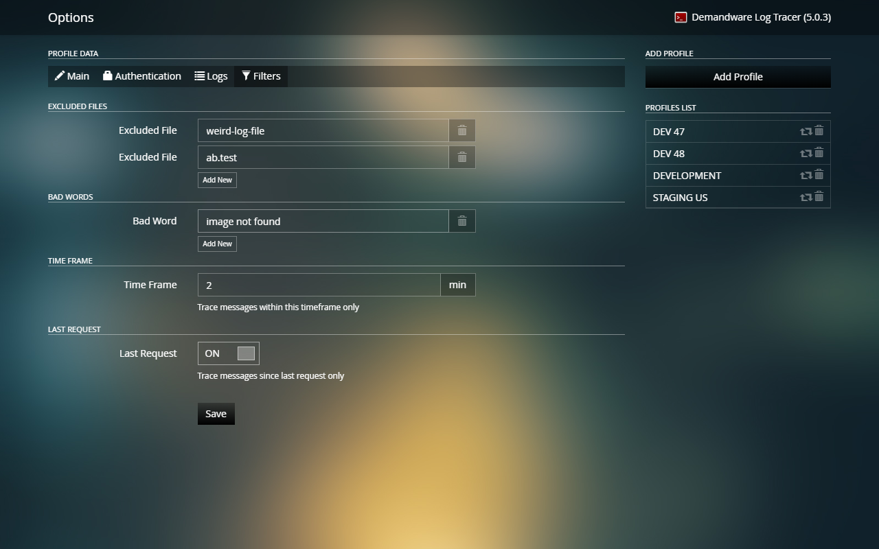The image size is (879, 549).
Task: Trash the STAGING US profile
Action: pos(819,197)
